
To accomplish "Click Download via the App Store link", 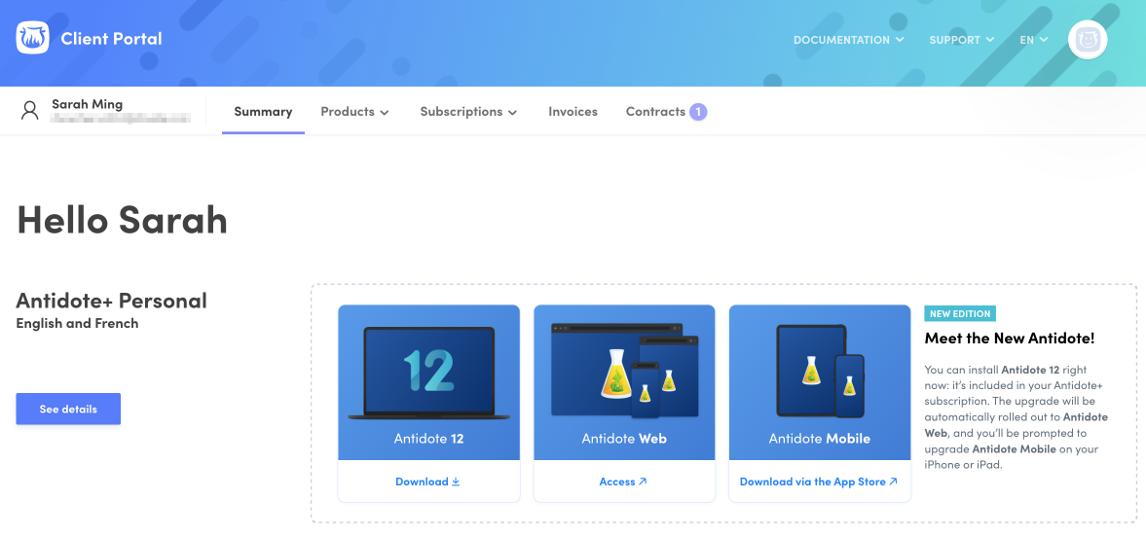I will tap(818, 482).
